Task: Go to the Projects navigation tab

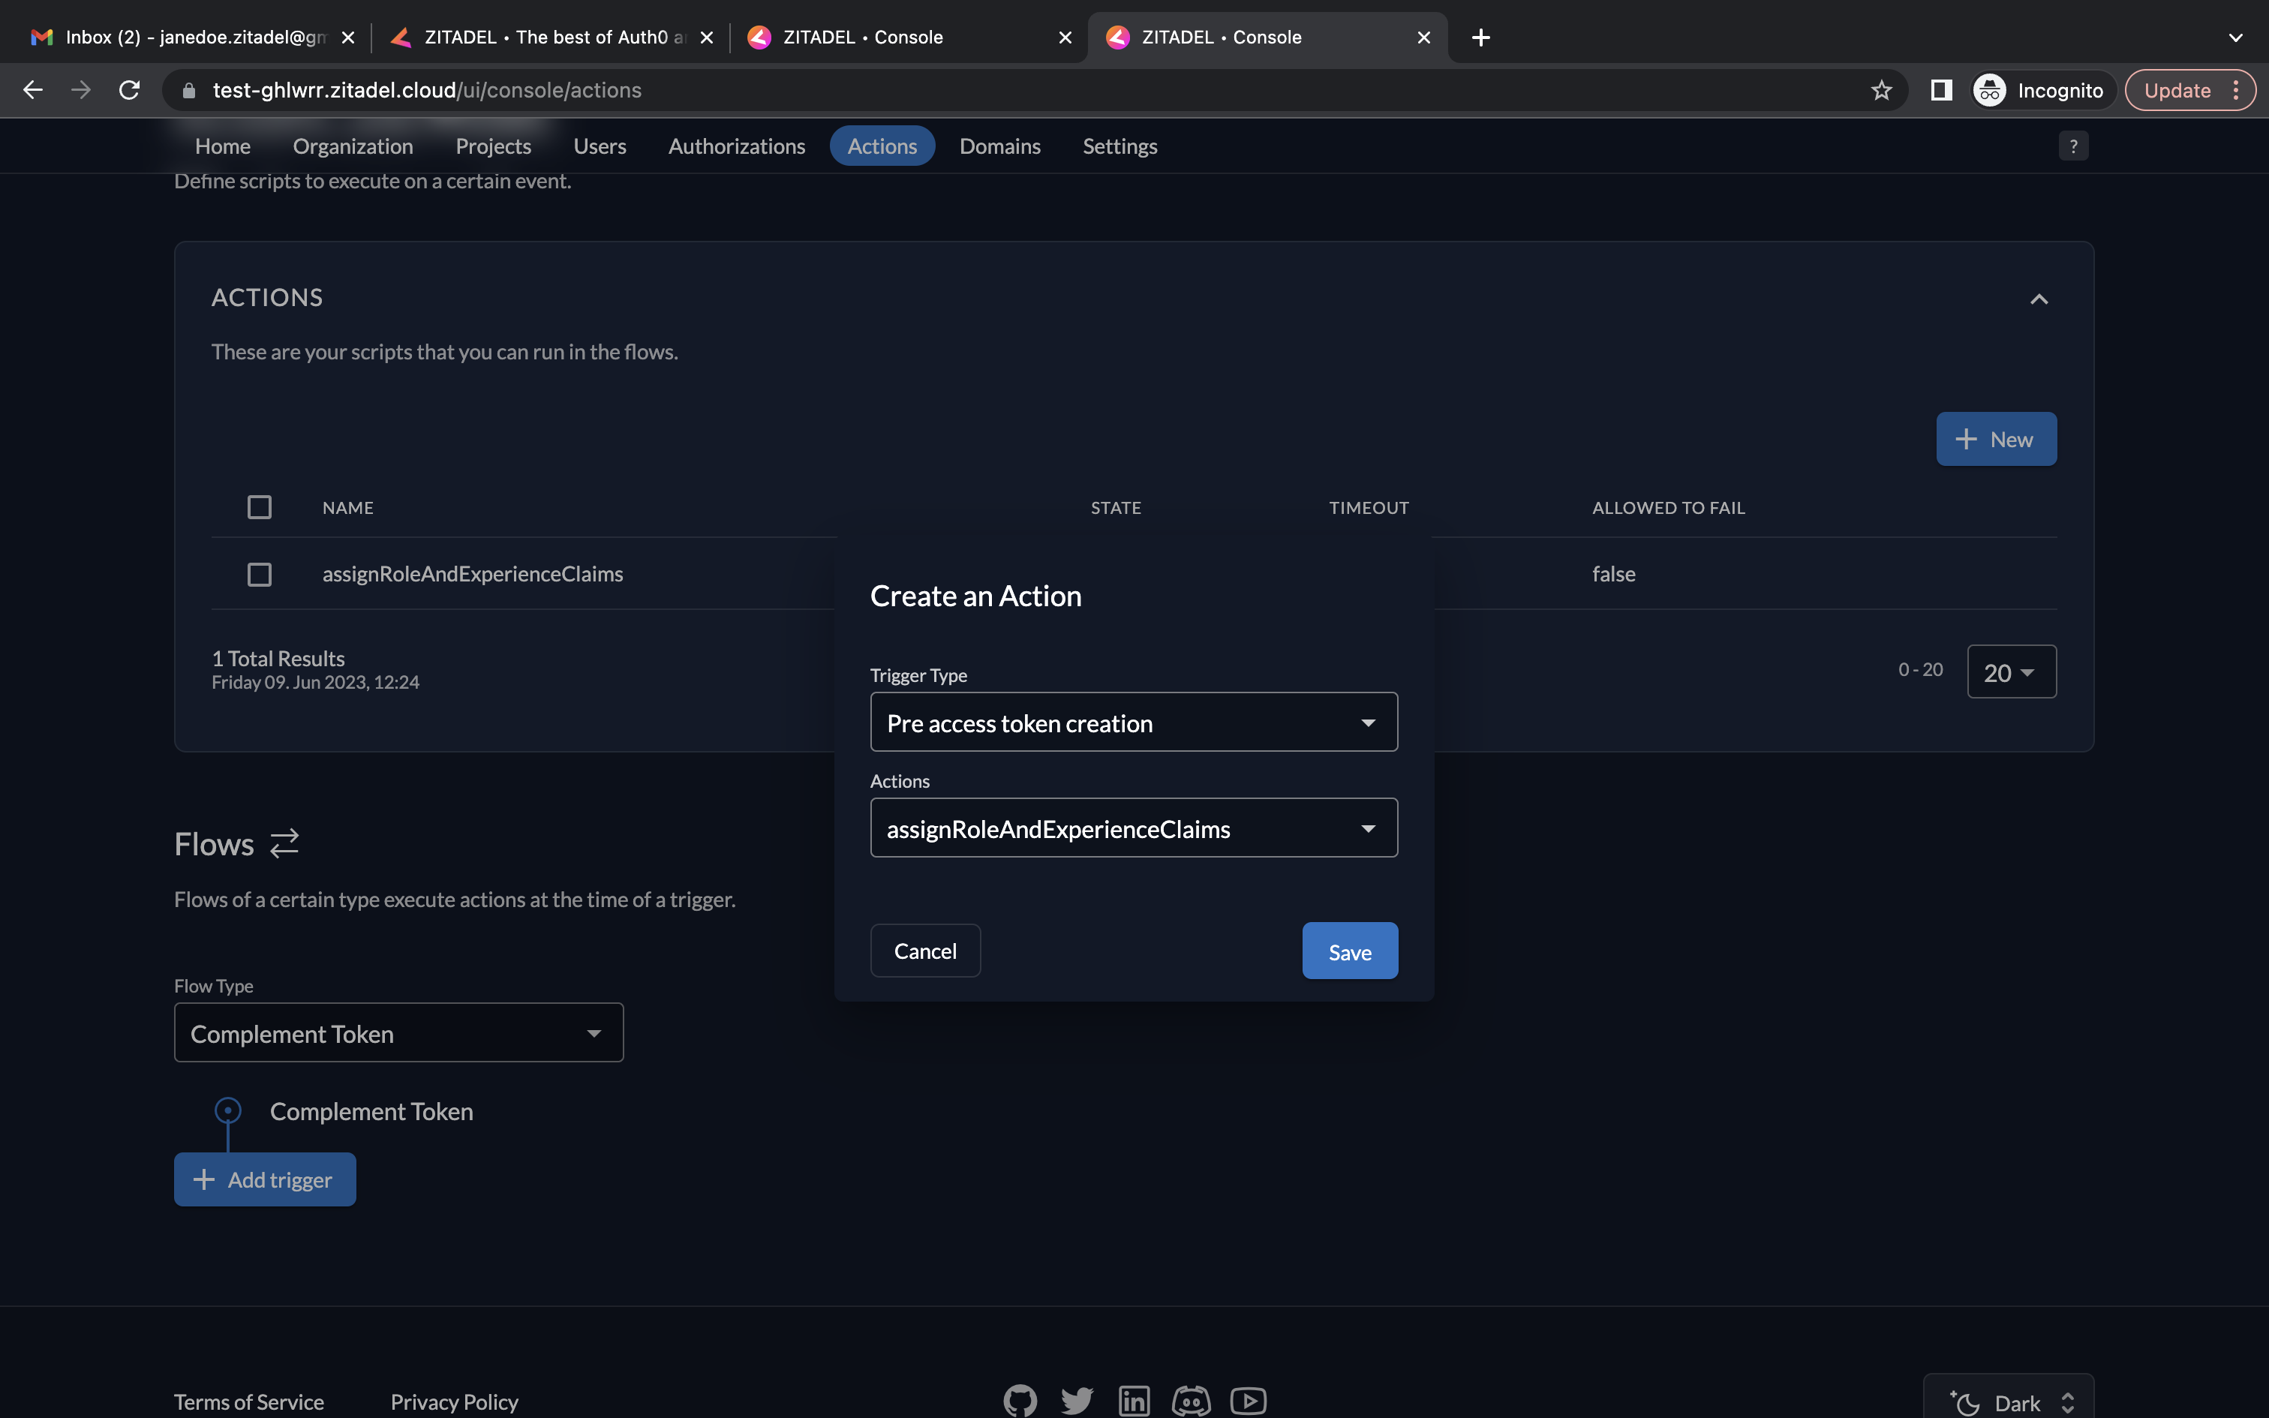Action: pos(493,146)
